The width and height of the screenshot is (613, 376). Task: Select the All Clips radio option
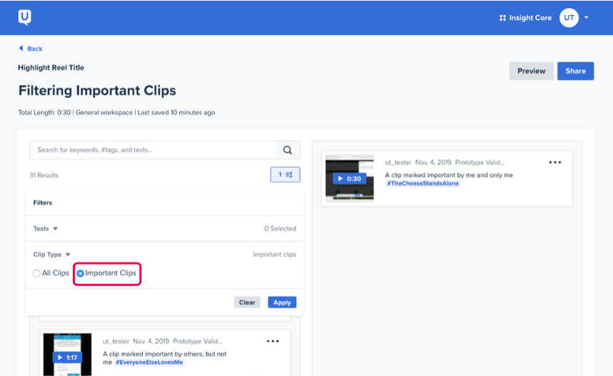51,273
